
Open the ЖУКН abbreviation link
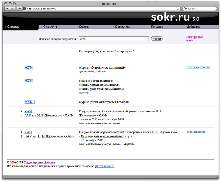click(29, 102)
